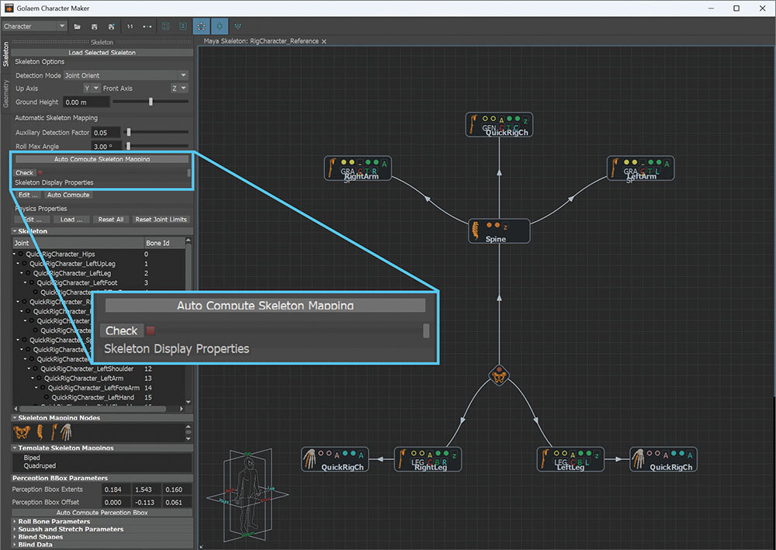This screenshot has height=550, width=776.
Task: Open the Detection Mode Joint Orient dropdown
Action: click(x=126, y=75)
